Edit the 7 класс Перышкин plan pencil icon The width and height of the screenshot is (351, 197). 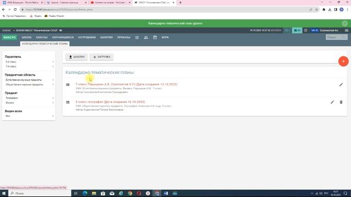point(341,85)
